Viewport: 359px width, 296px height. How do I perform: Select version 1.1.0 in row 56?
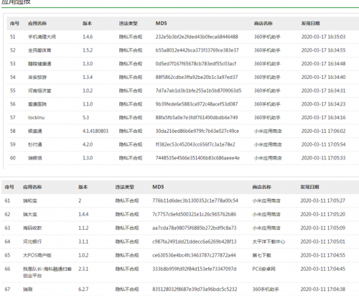(x=88, y=104)
